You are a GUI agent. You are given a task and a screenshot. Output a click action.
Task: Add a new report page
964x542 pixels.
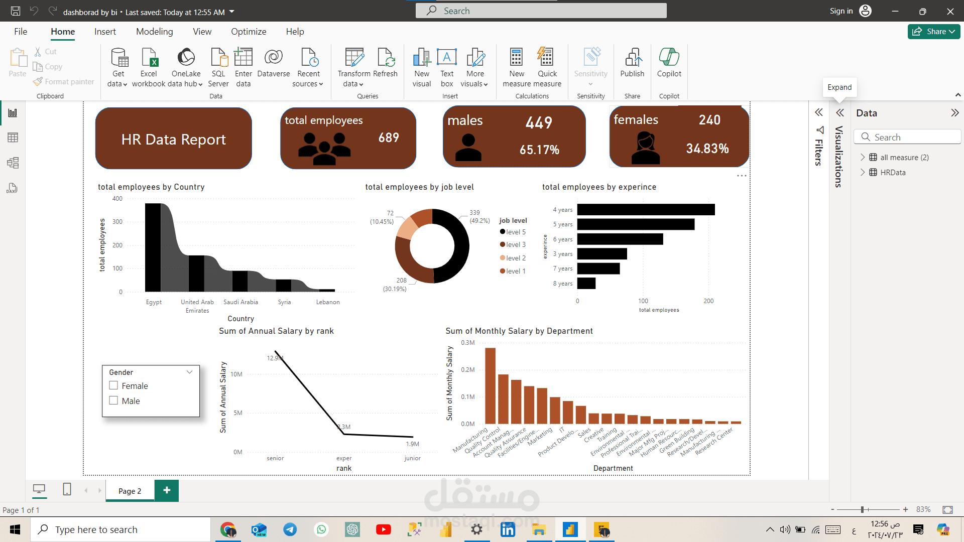[x=167, y=490]
